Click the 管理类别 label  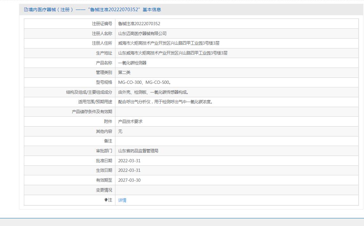[x=104, y=72]
